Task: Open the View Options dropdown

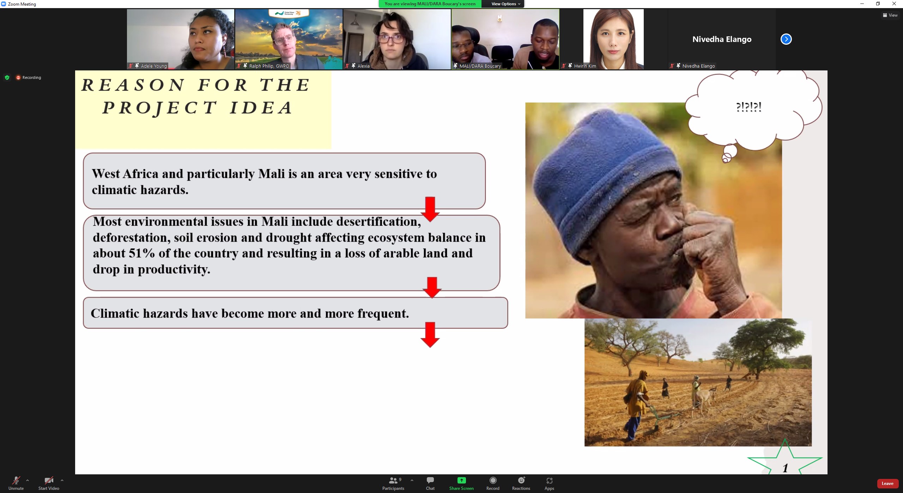Action: pos(505,4)
